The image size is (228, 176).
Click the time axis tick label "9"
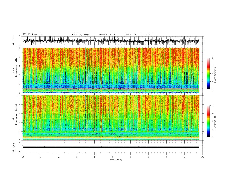(184, 157)
